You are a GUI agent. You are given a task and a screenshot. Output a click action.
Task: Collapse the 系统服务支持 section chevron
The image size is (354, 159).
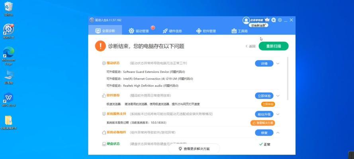[x=278, y=114]
